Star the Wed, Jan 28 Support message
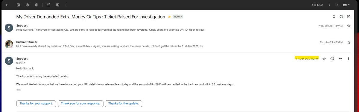Image resolution: width=359 pixels, height=112 pixels. click(349, 26)
